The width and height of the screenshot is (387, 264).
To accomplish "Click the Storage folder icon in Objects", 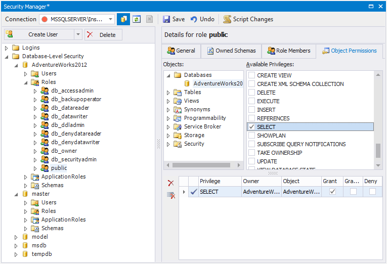I will click(178, 135).
